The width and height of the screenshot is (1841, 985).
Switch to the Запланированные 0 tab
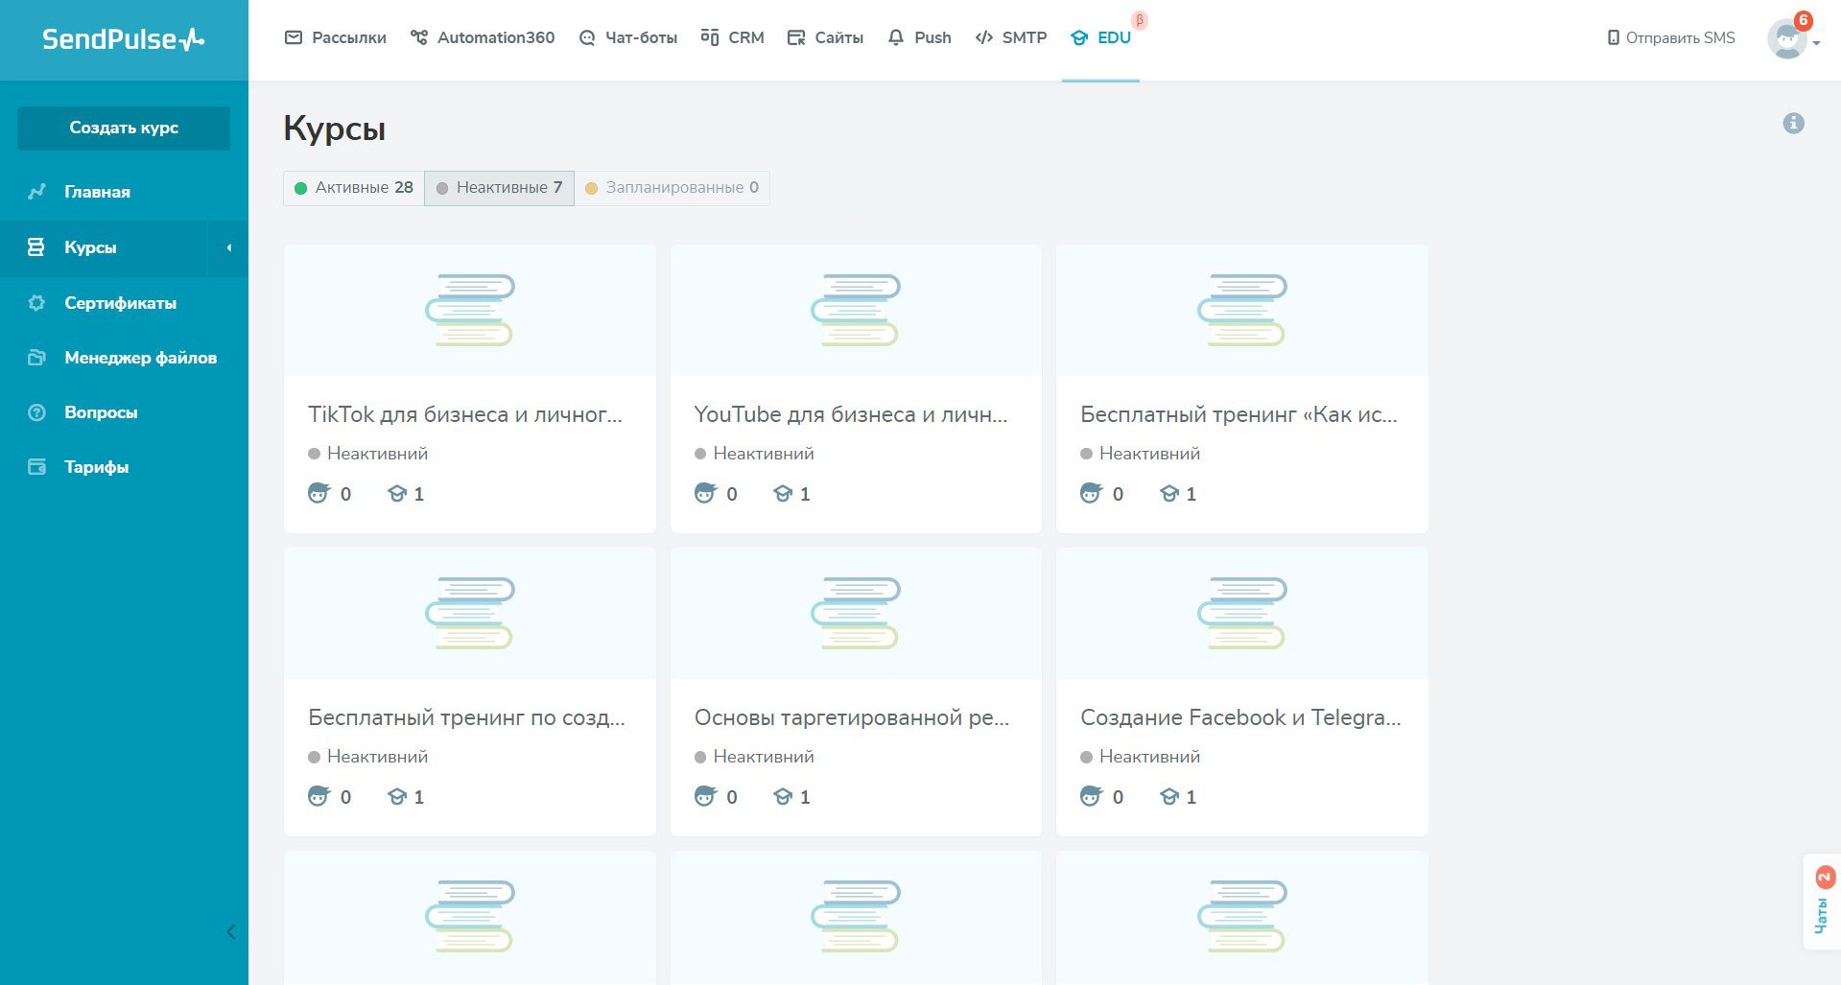click(x=672, y=188)
